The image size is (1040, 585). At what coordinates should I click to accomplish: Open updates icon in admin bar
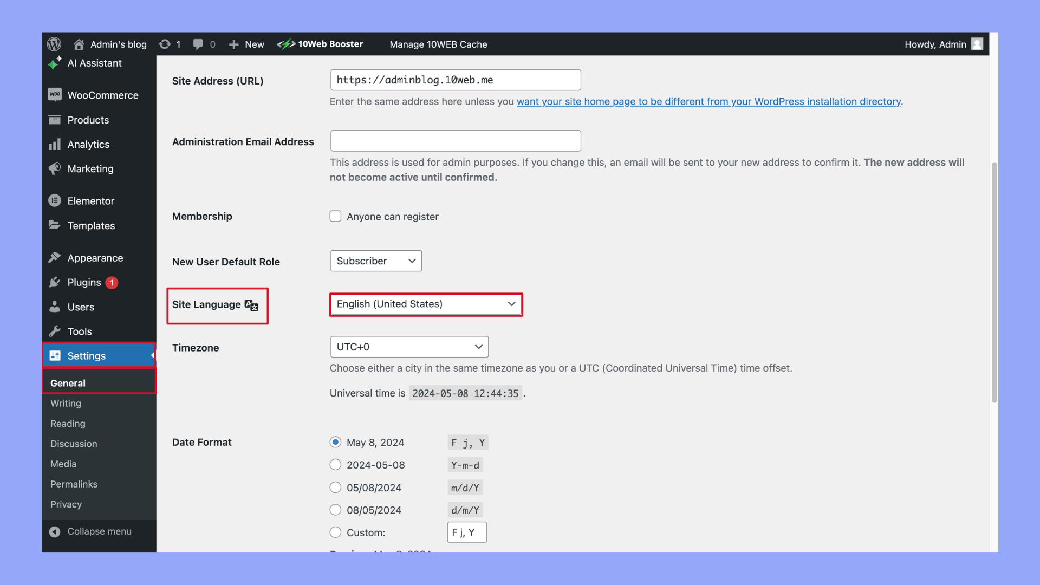[165, 44]
